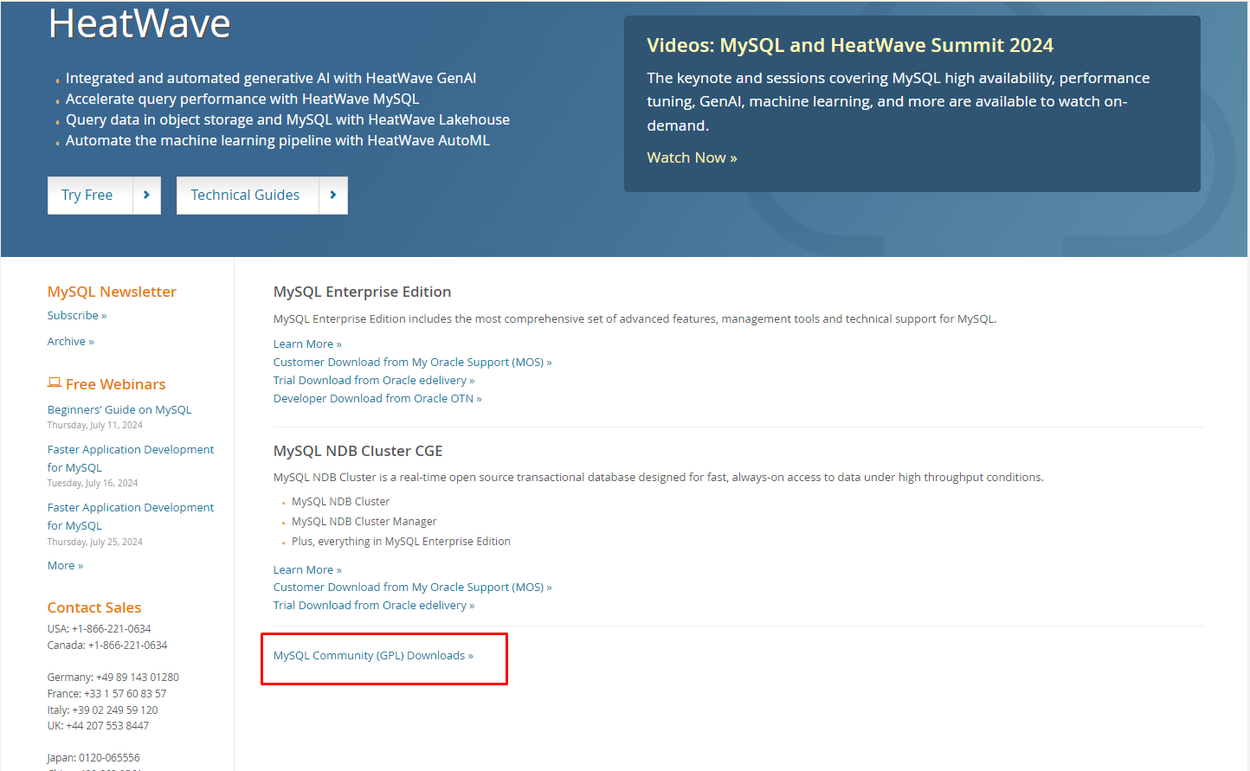1250x771 pixels.
Task: Click bullet about HeatWave Lakehouse
Action: 287,119
